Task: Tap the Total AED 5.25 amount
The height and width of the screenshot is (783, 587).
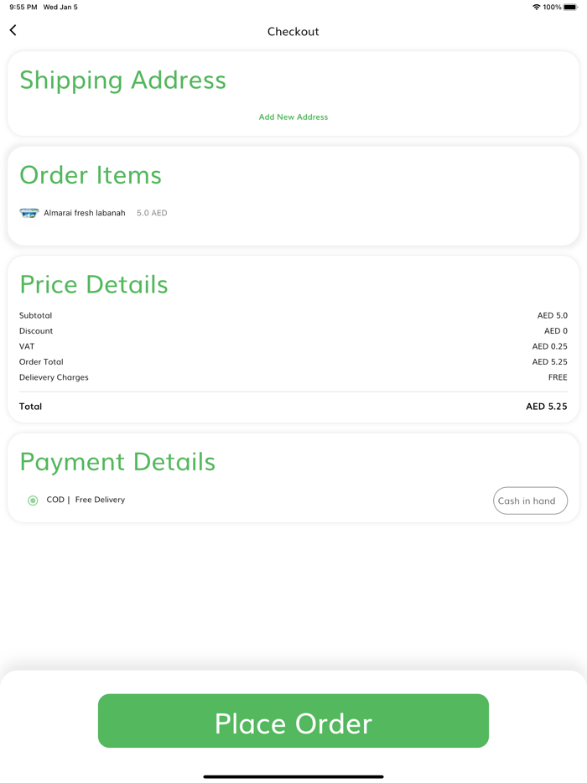Action: 546,407
